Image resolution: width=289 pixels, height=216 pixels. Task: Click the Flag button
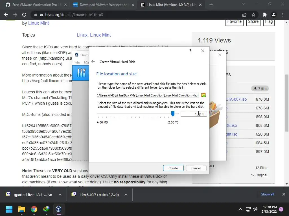click(269, 22)
